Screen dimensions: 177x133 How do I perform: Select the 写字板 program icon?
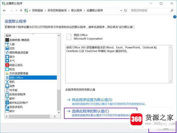coord(7,90)
